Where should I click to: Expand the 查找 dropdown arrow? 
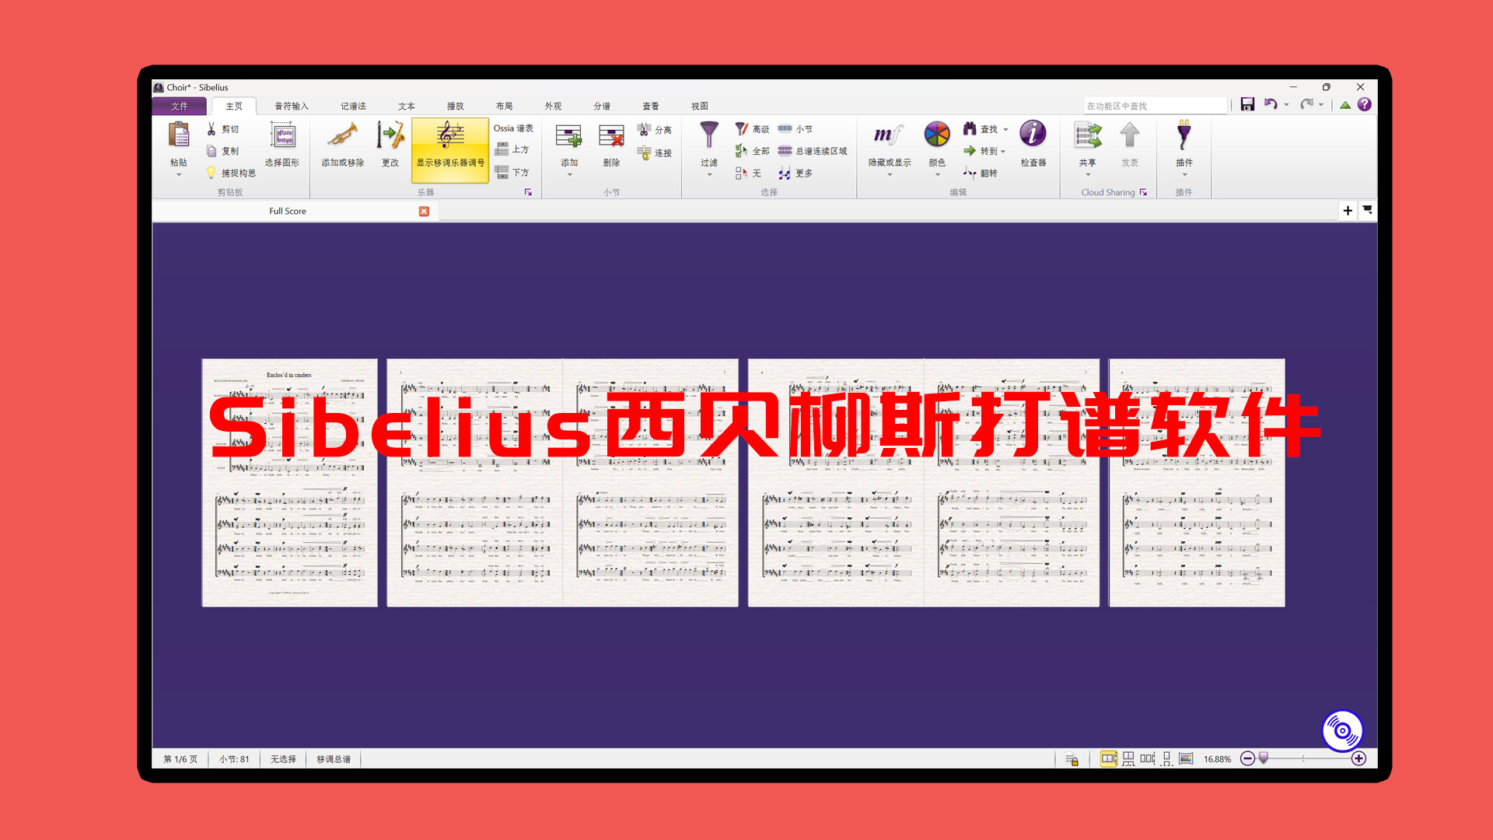click(1005, 130)
